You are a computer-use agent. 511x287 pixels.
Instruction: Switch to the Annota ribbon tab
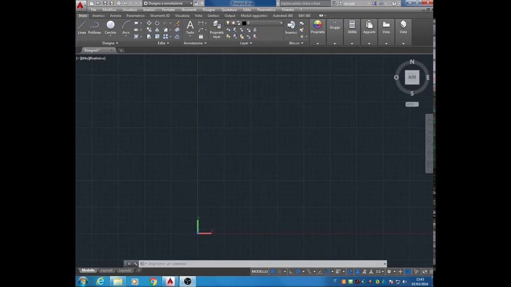click(115, 16)
